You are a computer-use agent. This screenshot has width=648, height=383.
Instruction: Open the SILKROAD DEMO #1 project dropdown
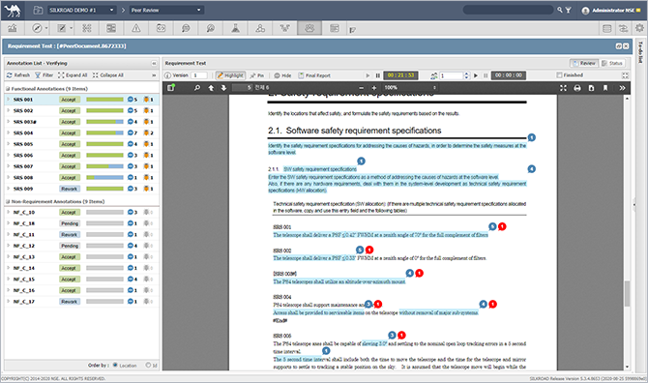coord(82,10)
